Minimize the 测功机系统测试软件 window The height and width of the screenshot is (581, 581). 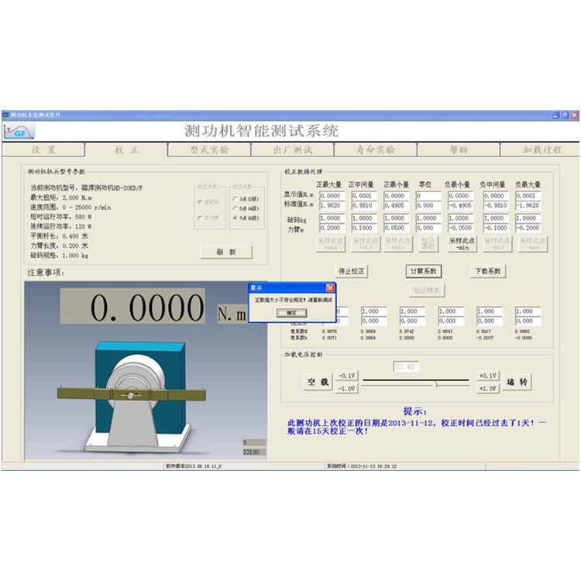tap(555, 115)
